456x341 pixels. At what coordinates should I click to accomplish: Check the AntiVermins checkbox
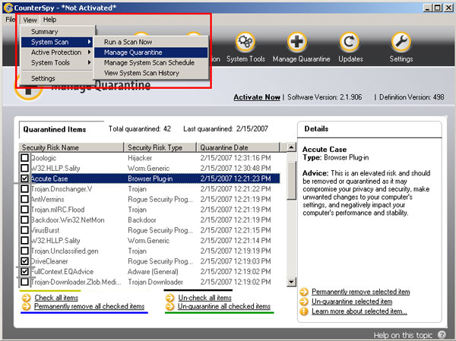[x=25, y=199]
